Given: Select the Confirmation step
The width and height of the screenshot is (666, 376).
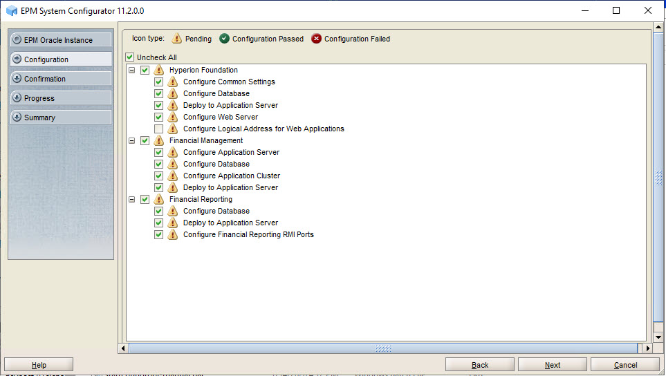Looking at the screenshot, I should [x=61, y=79].
